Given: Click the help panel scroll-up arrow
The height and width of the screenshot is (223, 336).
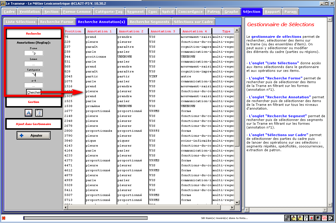Looking at the screenshot, I should [x=330, y=20].
